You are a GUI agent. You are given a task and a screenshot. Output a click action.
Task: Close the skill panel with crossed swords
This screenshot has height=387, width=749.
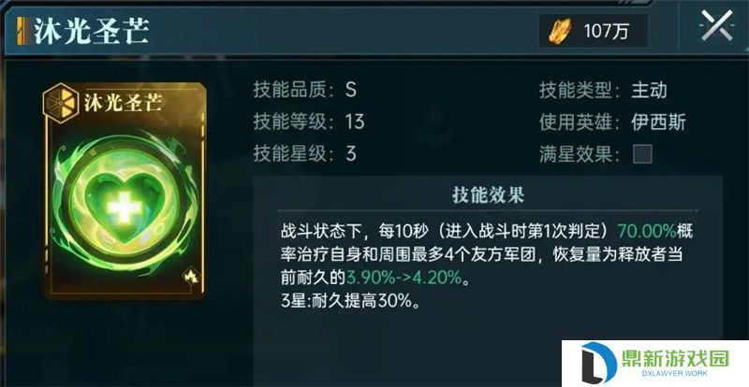tap(716, 26)
